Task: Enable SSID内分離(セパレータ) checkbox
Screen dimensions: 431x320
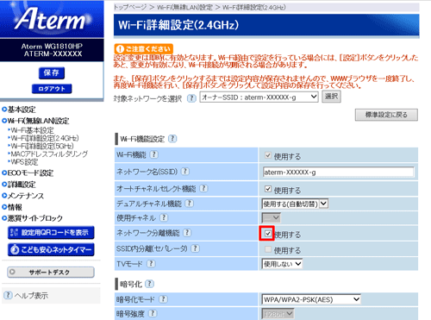Action: tap(268, 249)
